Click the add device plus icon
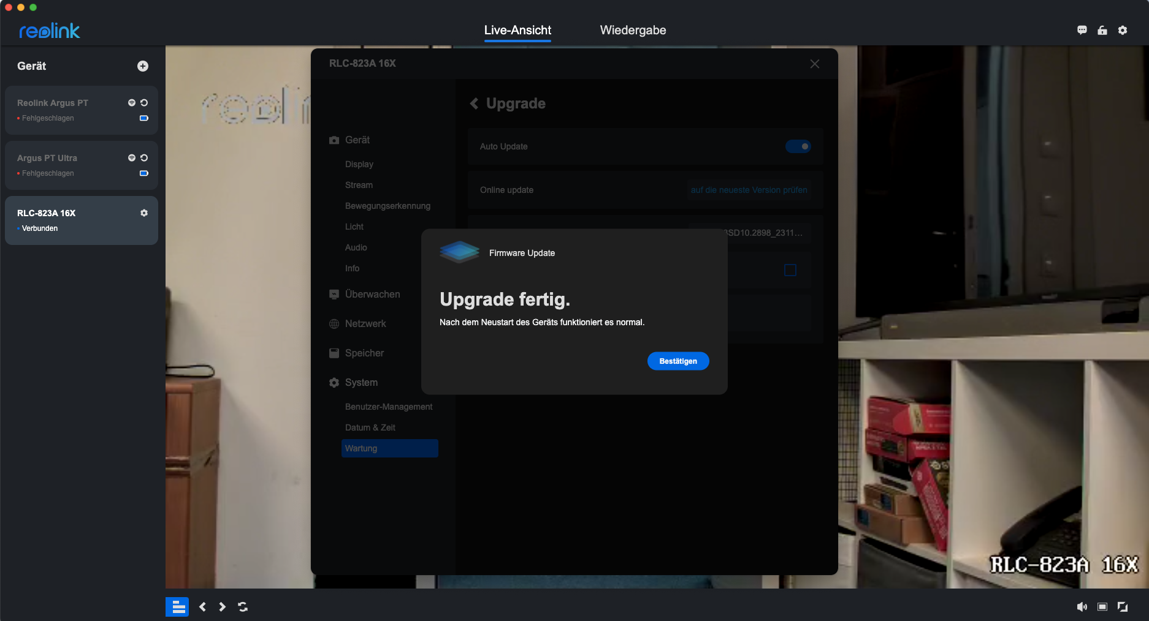 143,66
